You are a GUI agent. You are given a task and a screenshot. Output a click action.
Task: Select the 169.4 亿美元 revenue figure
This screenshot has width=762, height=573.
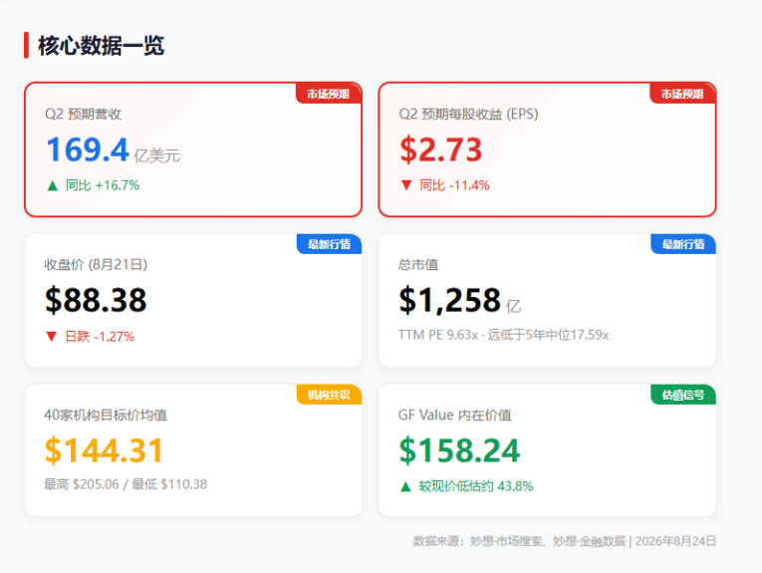113,149
